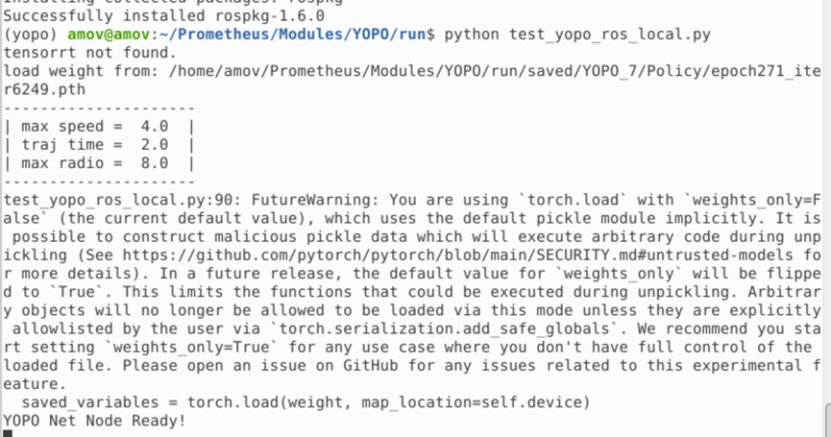The width and height of the screenshot is (831, 437).
Task: Open the GitHub SECURITY.md URL in the warning
Action: coord(457,255)
